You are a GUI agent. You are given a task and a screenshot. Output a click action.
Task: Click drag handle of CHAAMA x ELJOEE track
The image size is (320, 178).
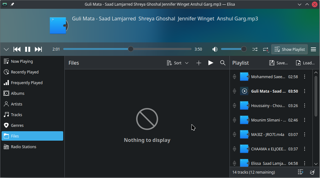click(x=234, y=149)
